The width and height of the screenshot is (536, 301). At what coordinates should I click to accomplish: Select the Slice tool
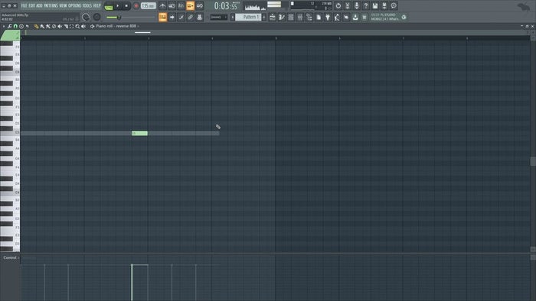point(66,26)
